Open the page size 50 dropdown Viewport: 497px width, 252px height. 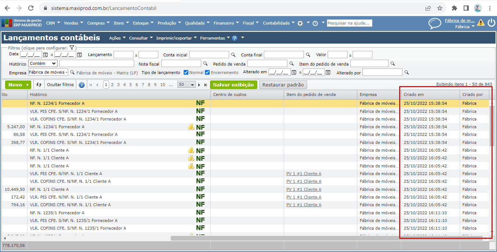point(187,85)
